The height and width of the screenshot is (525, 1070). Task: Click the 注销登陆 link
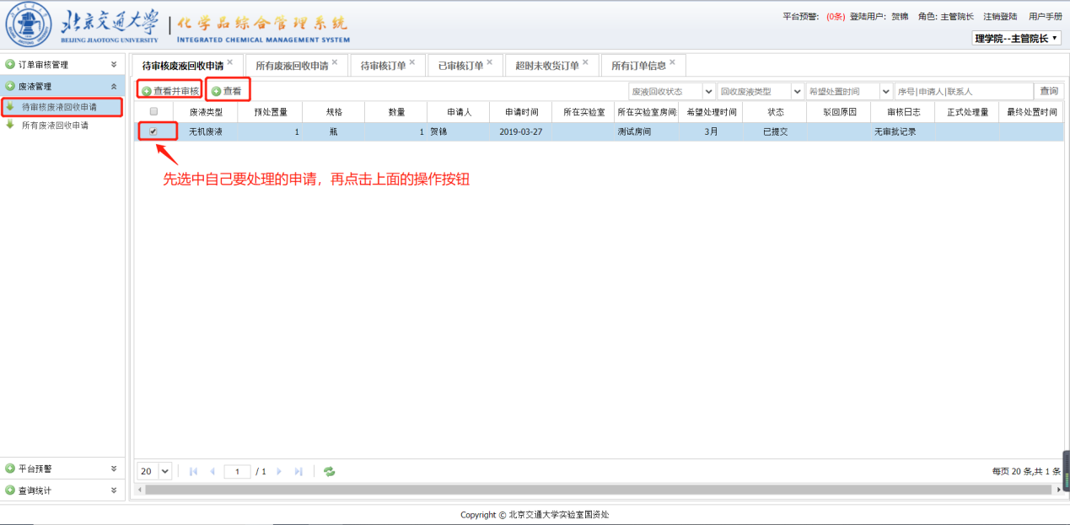(x=999, y=16)
